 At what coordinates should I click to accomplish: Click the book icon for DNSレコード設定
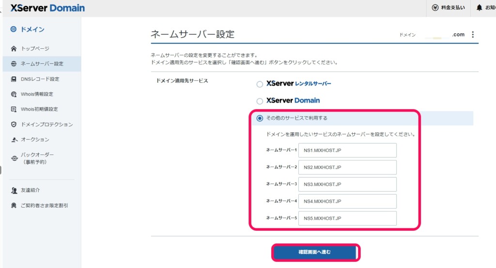tap(14, 79)
